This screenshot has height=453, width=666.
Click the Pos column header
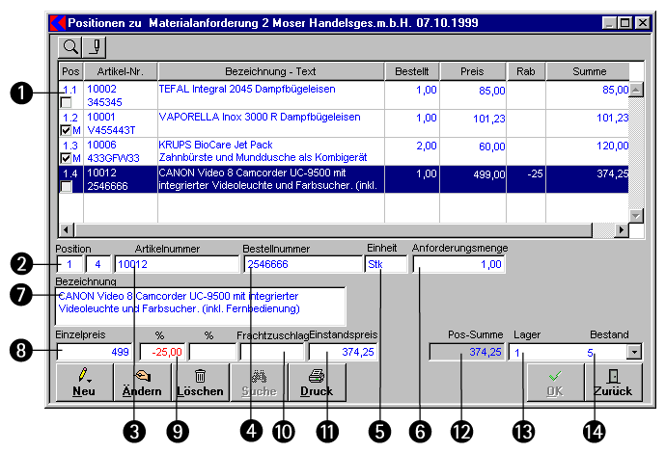[70, 71]
